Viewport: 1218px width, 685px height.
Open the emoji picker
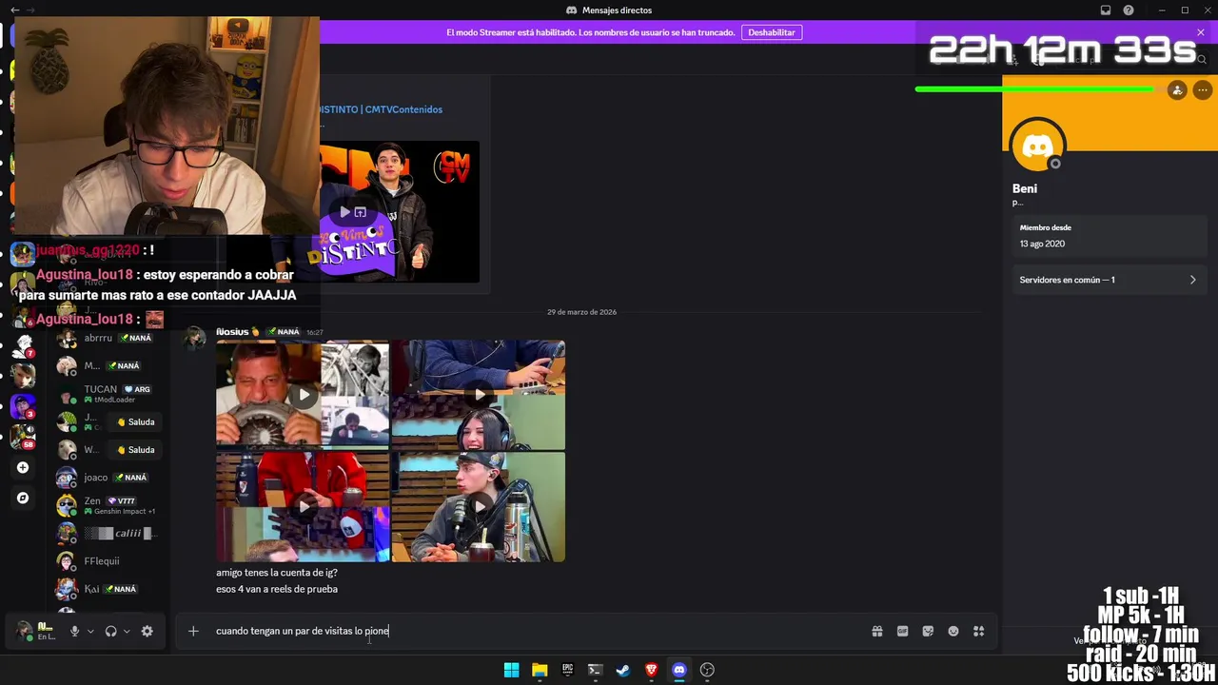click(x=953, y=631)
